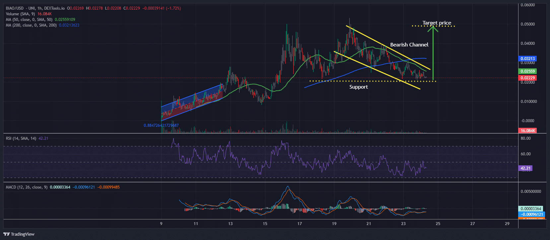Click the 0.00500000 MACD scale tick

[531, 192]
